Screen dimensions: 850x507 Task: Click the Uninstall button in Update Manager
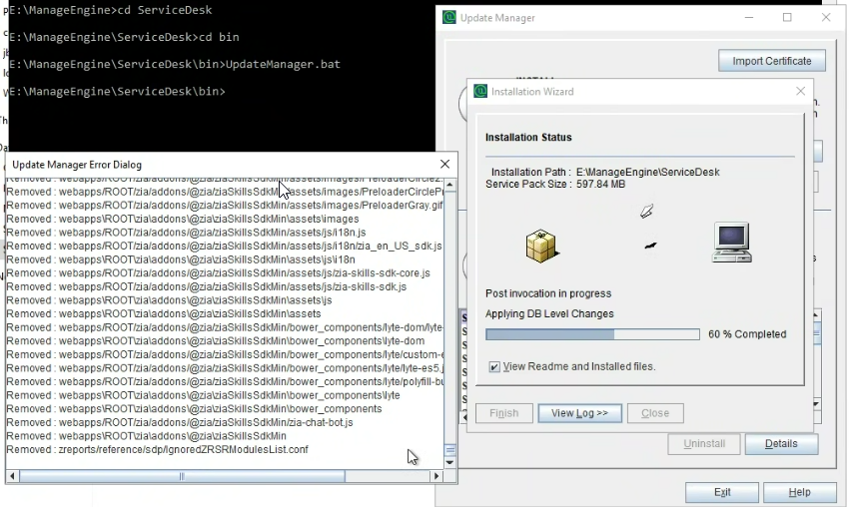coord(704,443)
